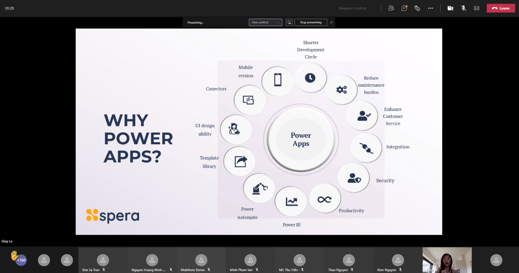The width and height of the screenshot is (519, 273).
Task: Click Request control
Action: coord(353,8)
